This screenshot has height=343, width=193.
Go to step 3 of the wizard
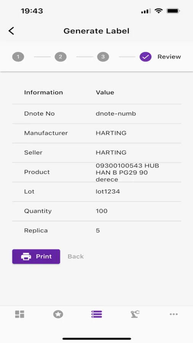click(x=103, y=57)
